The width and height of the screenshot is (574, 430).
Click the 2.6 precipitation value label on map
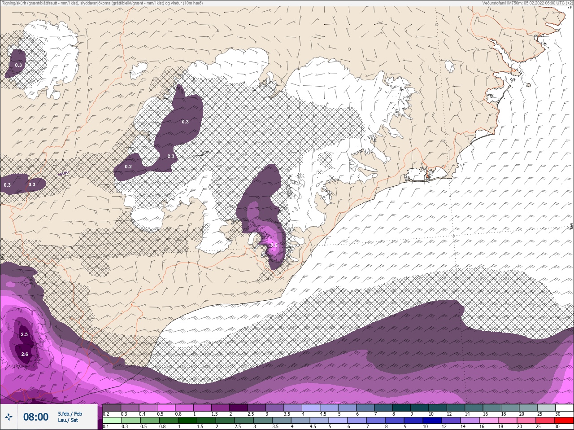(25, 354)
